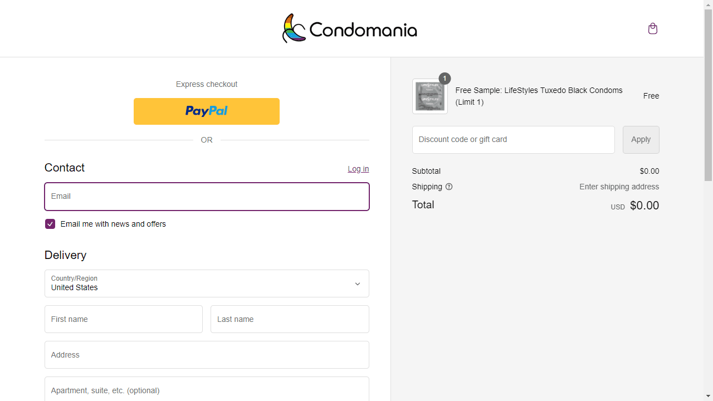Click the Apartment, suite, etc. field
Viewport: 713px width, 401px height.
pos(207,389)
